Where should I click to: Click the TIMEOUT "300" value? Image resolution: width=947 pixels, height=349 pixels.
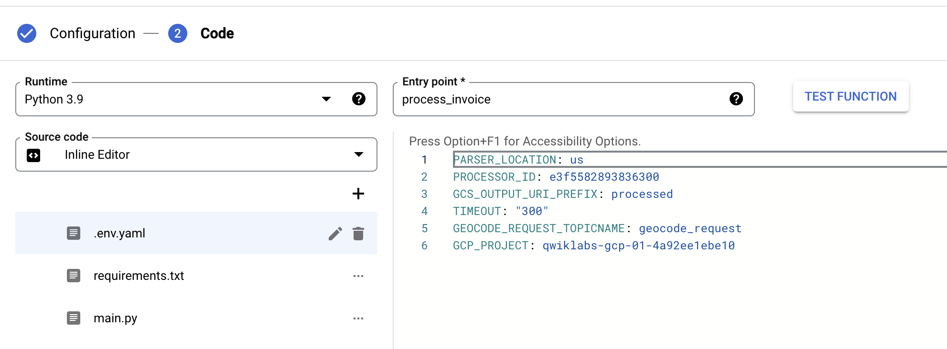click(x=532, y=211)
